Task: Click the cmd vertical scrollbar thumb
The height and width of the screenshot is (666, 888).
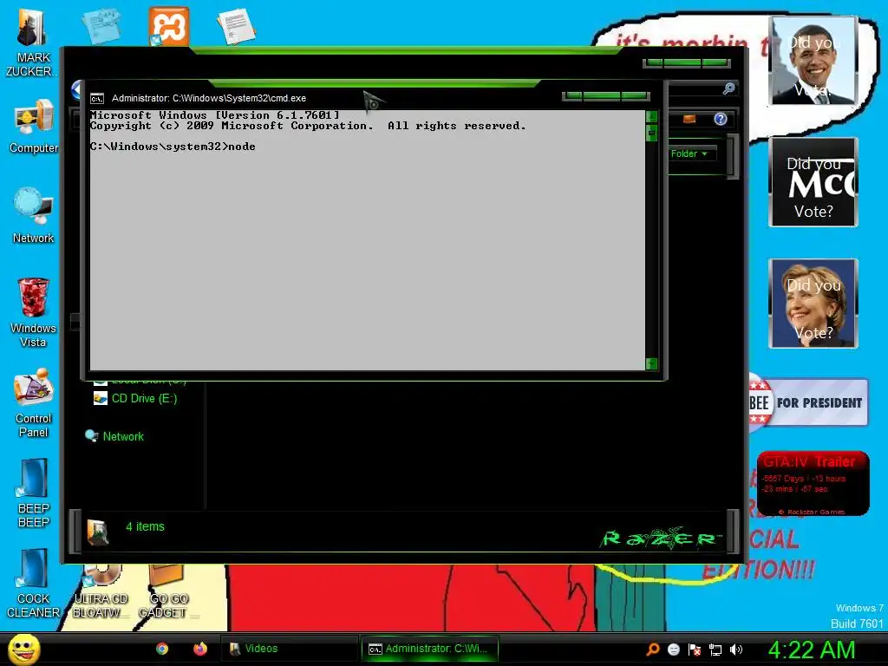Action: (x=652, y=133)
